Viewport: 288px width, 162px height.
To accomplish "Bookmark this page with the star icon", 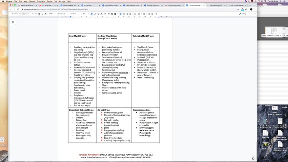I will point(238,9).
